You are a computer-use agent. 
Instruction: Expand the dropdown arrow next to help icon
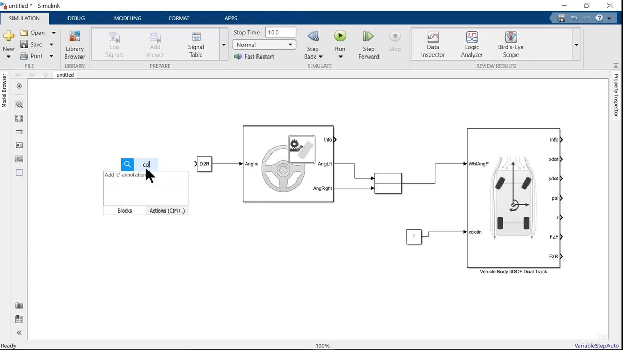point(609,18)
